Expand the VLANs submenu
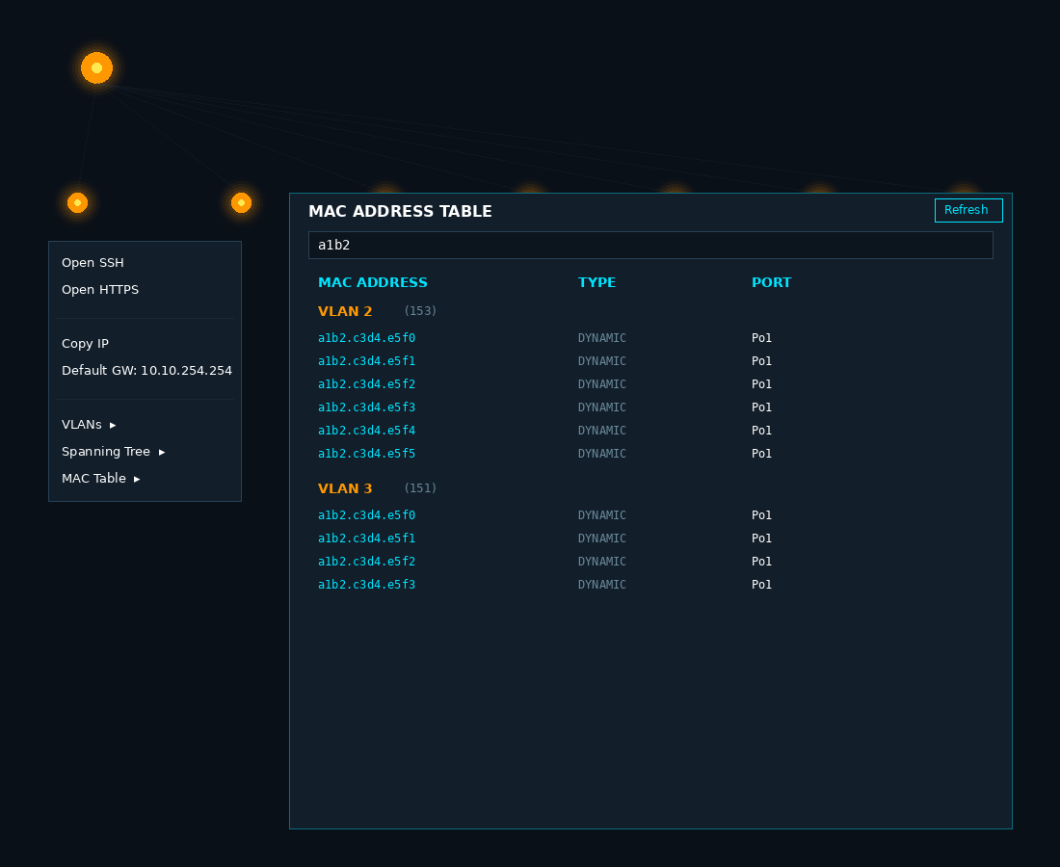Image resolution: width=1060 pixels, height=867 pixels. pyautogui.click(x=89, y=425)
